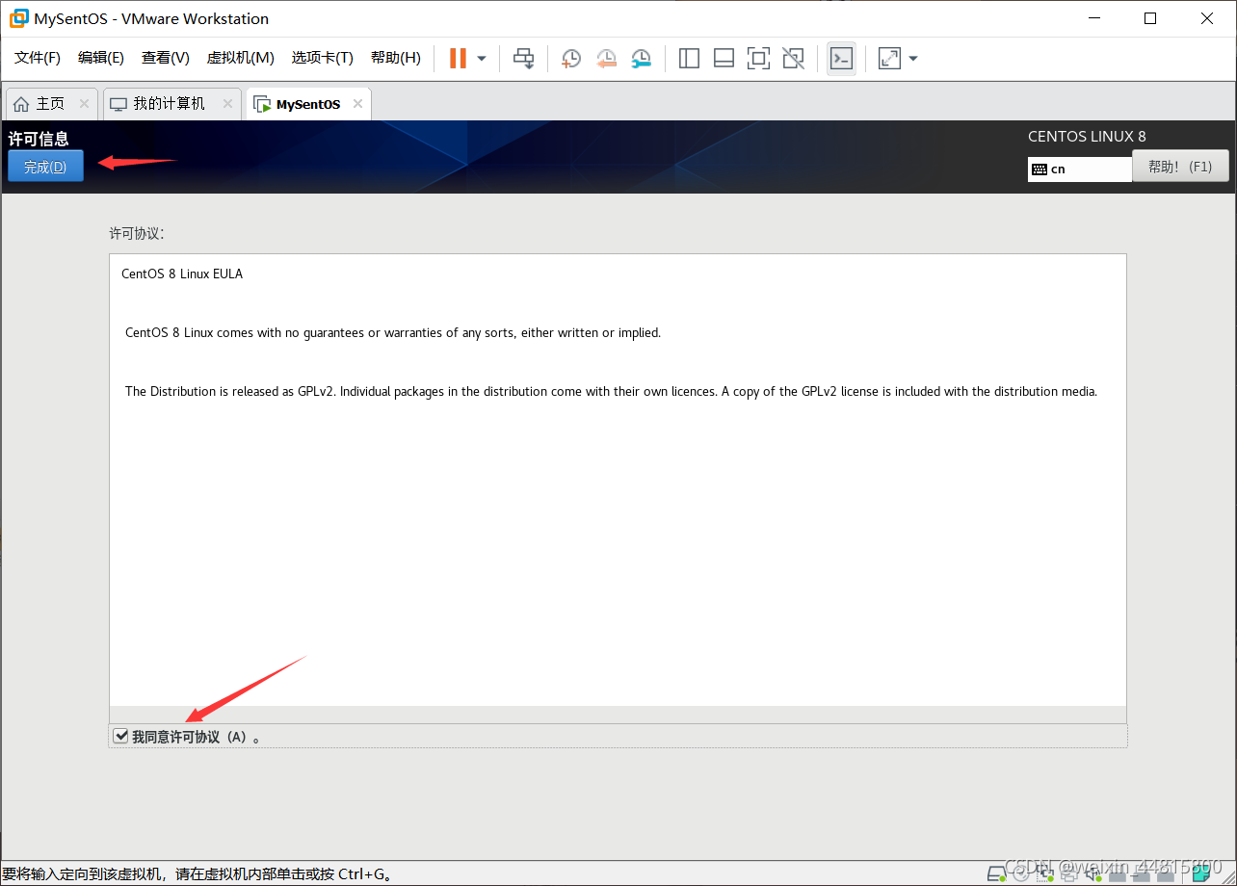The image size is (1237, 886).
Task: Click the 'comes with no guarantees' sentence
Action: (393, 332)
